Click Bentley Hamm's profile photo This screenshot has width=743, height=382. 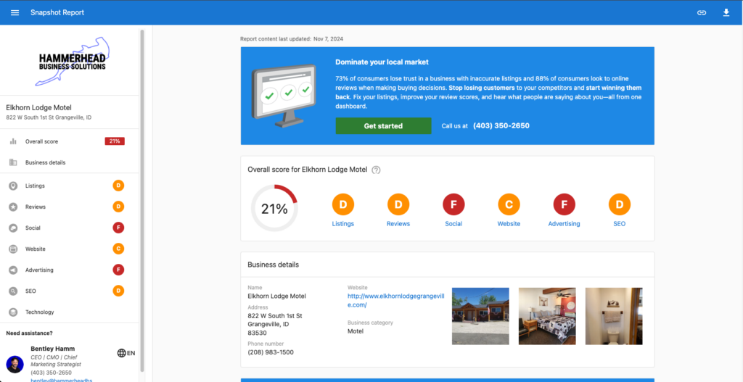point(15,365)
